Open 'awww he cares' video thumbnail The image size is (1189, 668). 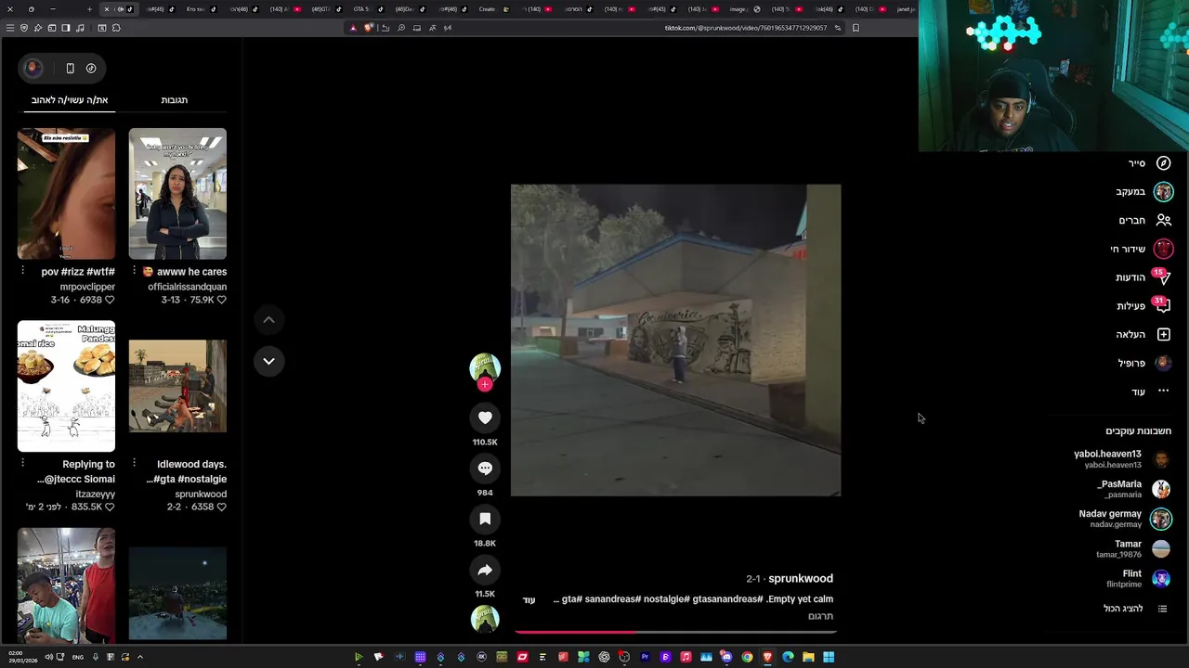click(177, 194)
